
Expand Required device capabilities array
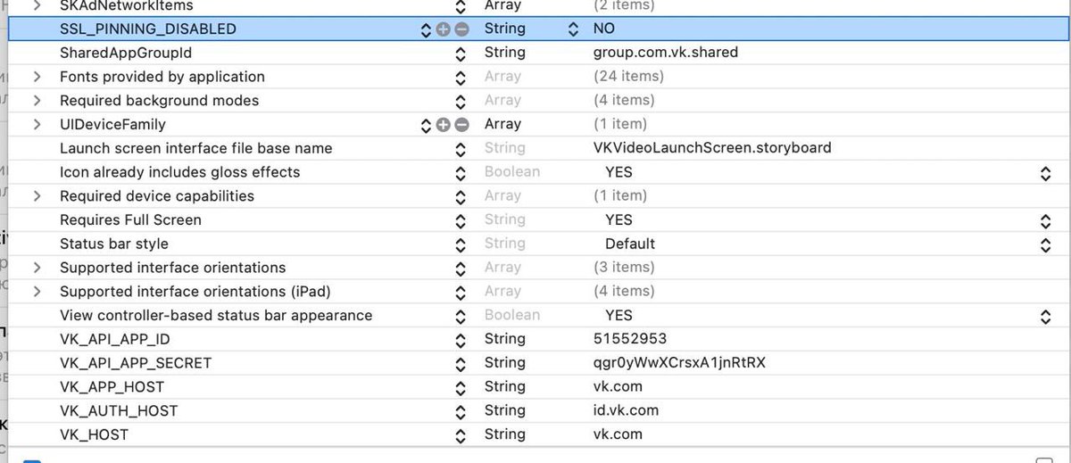click(x=37, y=196)
